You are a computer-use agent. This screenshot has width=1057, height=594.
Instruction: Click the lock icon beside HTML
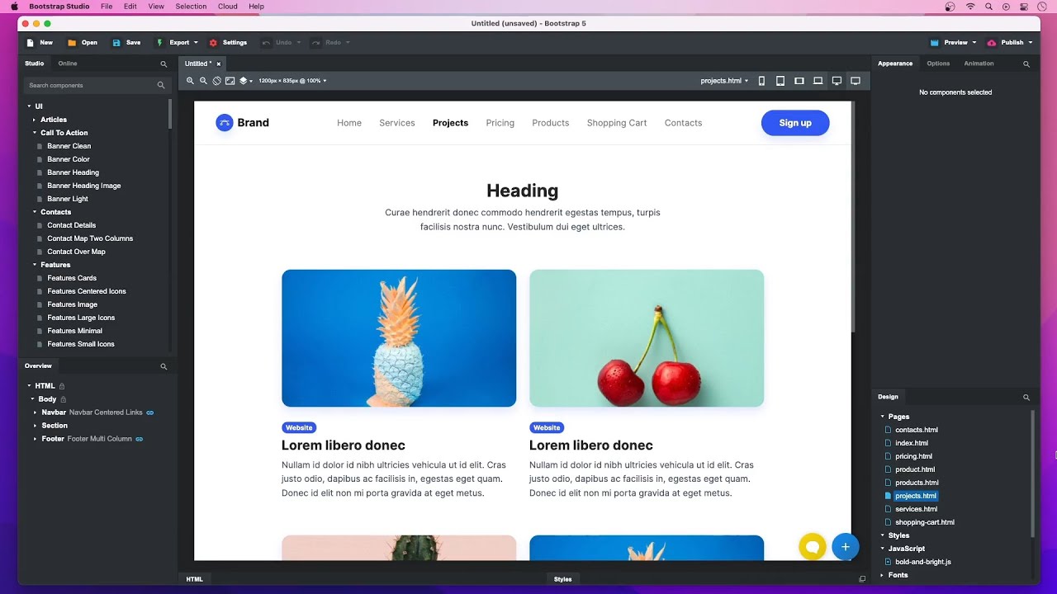click(62, 386)
